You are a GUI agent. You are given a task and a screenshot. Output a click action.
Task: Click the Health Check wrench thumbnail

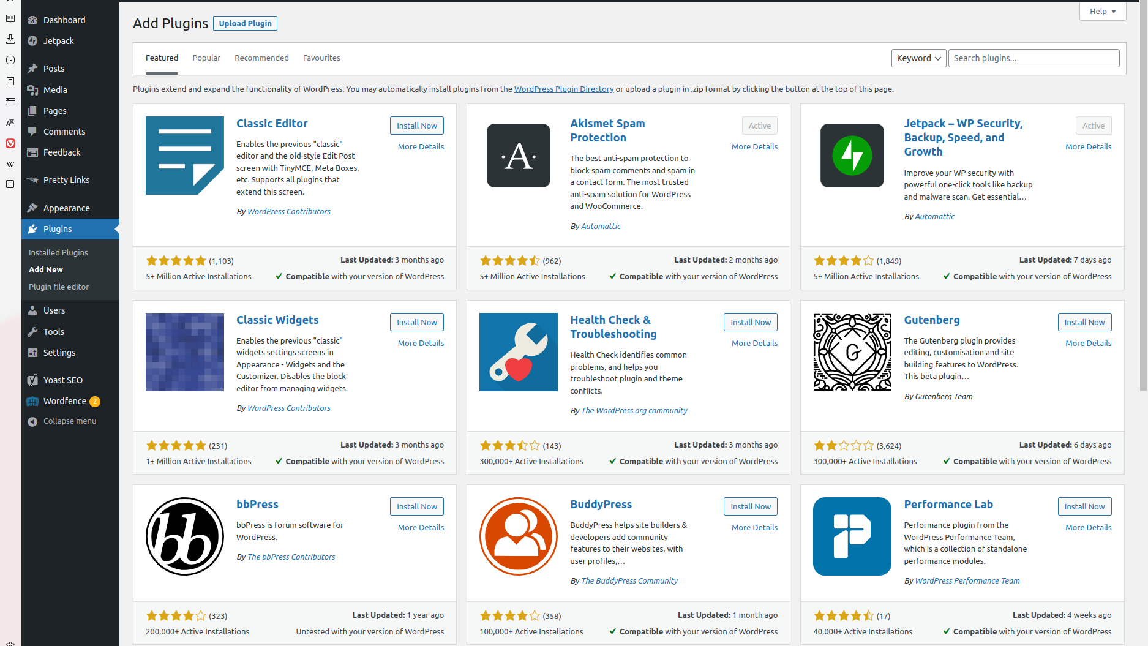pyautogui.click(x=519, y=352)
